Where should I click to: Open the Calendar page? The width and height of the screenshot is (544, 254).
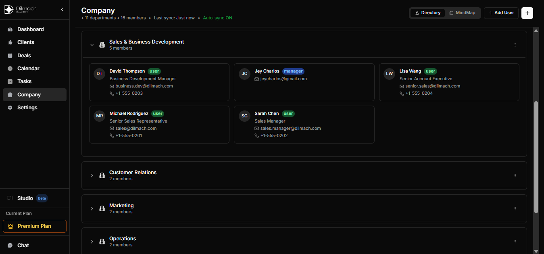tap(35, 69)
